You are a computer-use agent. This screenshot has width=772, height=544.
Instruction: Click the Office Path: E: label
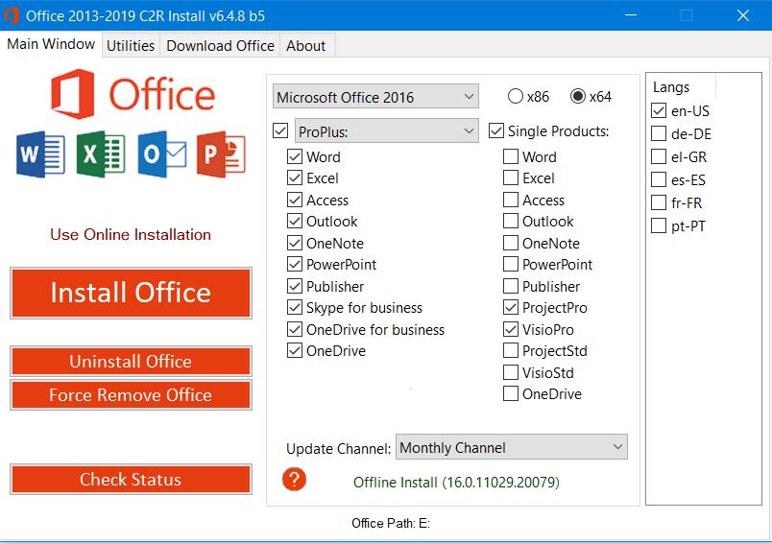pos(391,523)
